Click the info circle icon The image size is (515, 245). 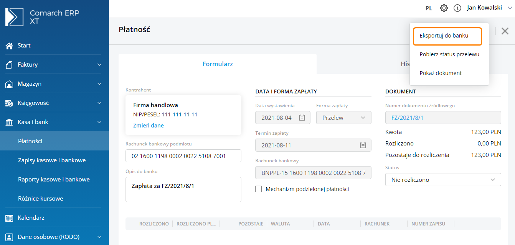(x=457, y=8)
